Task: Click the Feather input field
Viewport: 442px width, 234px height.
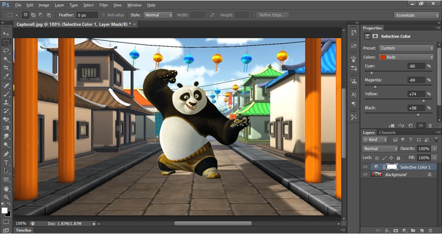Action: click(87, 15)
